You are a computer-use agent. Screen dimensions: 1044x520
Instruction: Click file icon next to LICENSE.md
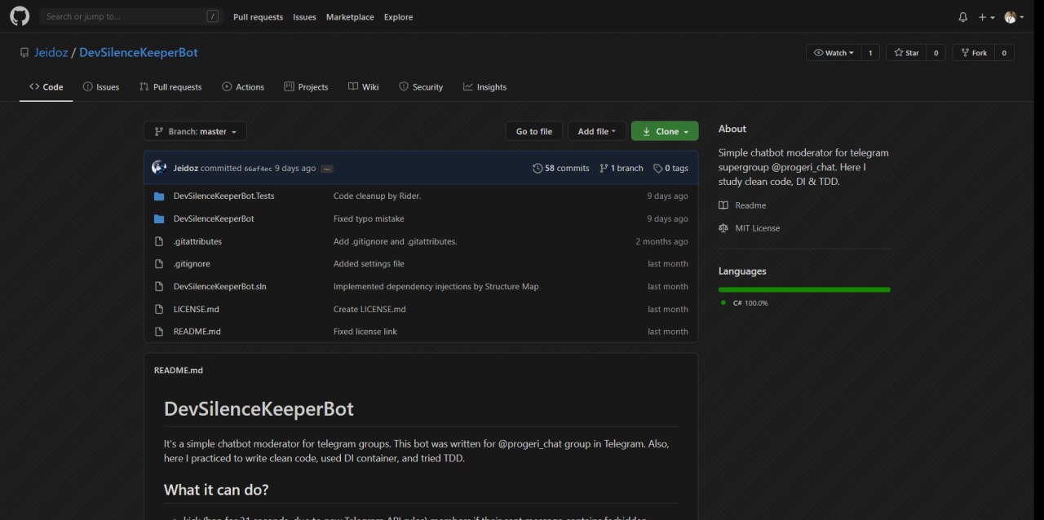pyautogui.click(x=159, y=309)
